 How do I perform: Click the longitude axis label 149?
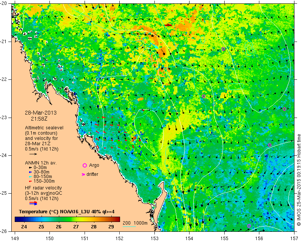(15, 239)
